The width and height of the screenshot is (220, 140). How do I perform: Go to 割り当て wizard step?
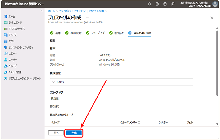(116, 33)
